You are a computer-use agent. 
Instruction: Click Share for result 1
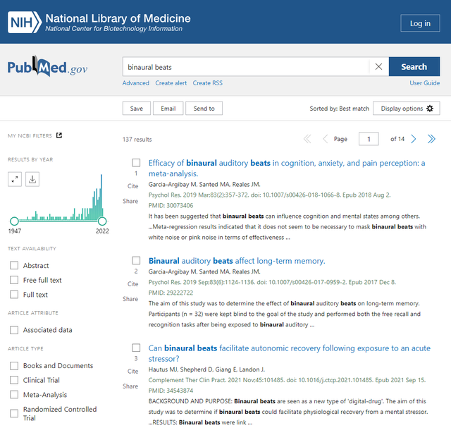[130, 201]
